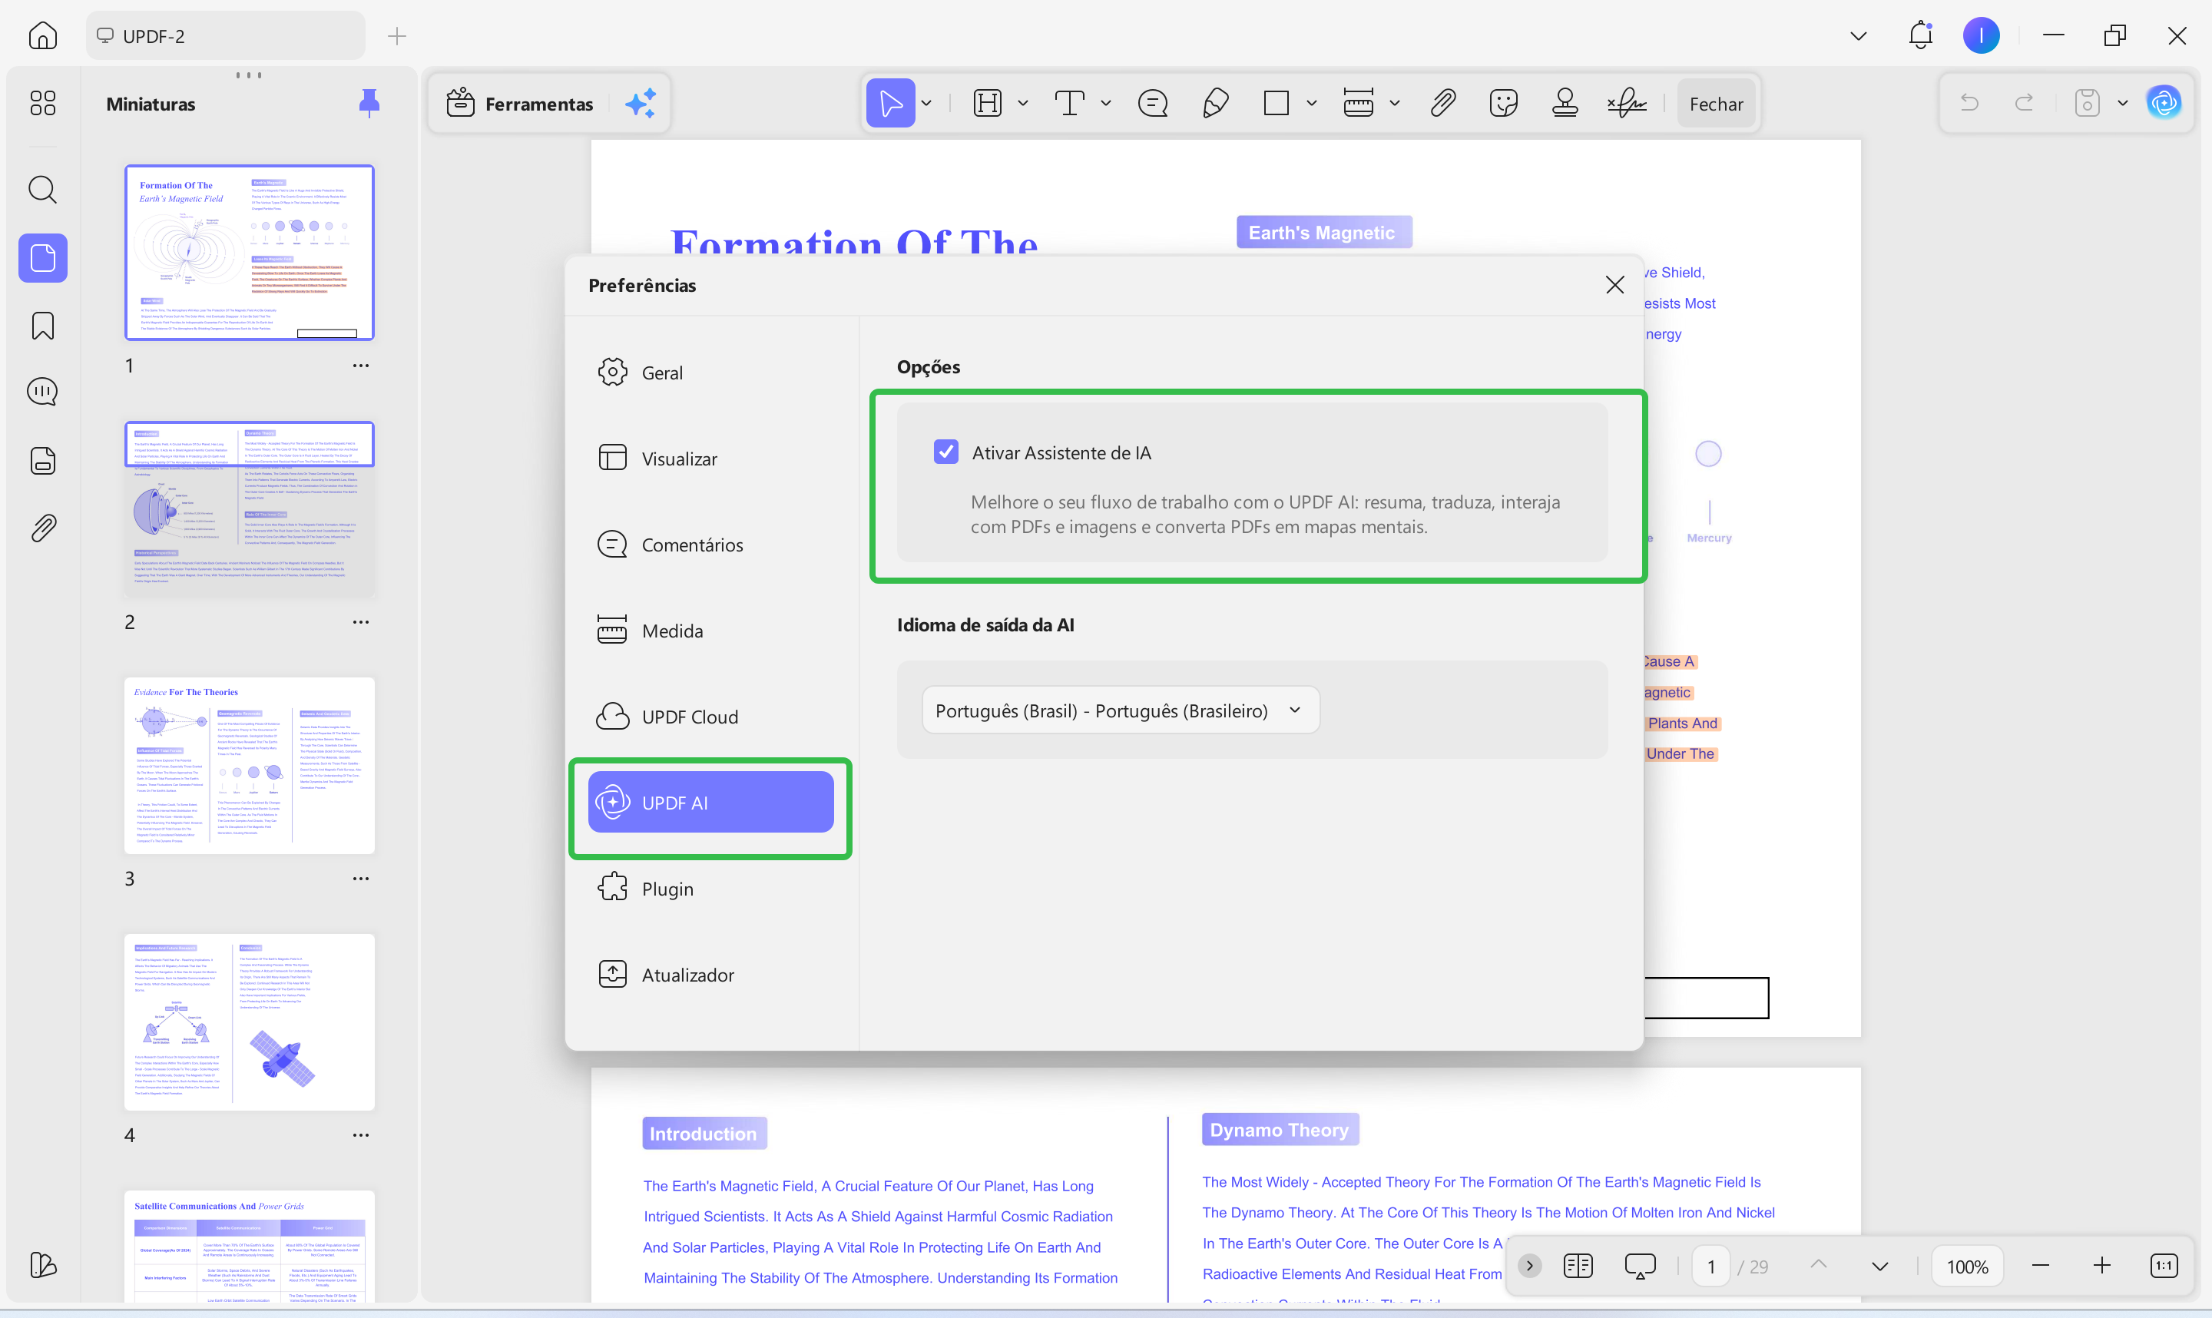Zoom in with the plus button
Viewport: 2212px width, 1318px height.
[2102, 1266]
